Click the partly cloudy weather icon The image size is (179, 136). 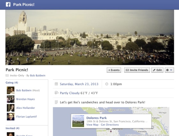pos(56,93)
